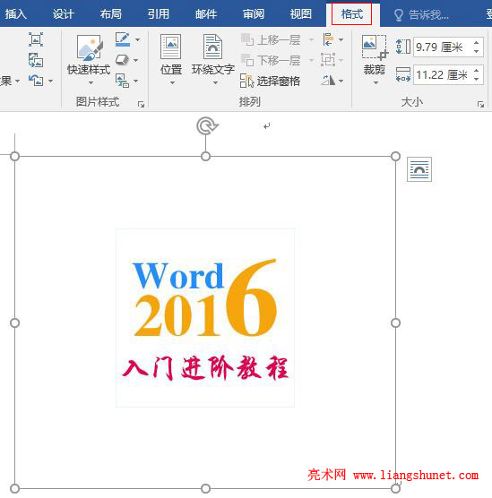Switch to the 视图 tab
The height and width of the screenshot is (498, 492).
(x=301, y=14)
